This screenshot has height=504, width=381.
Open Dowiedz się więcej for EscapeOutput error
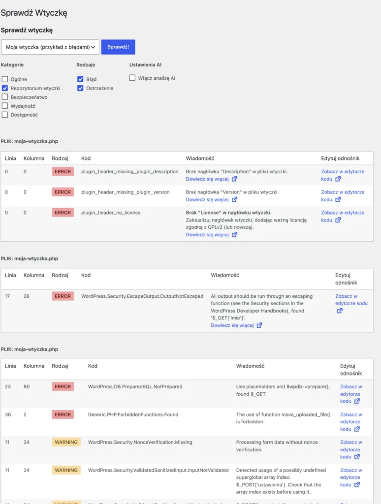tap(232, 325)
